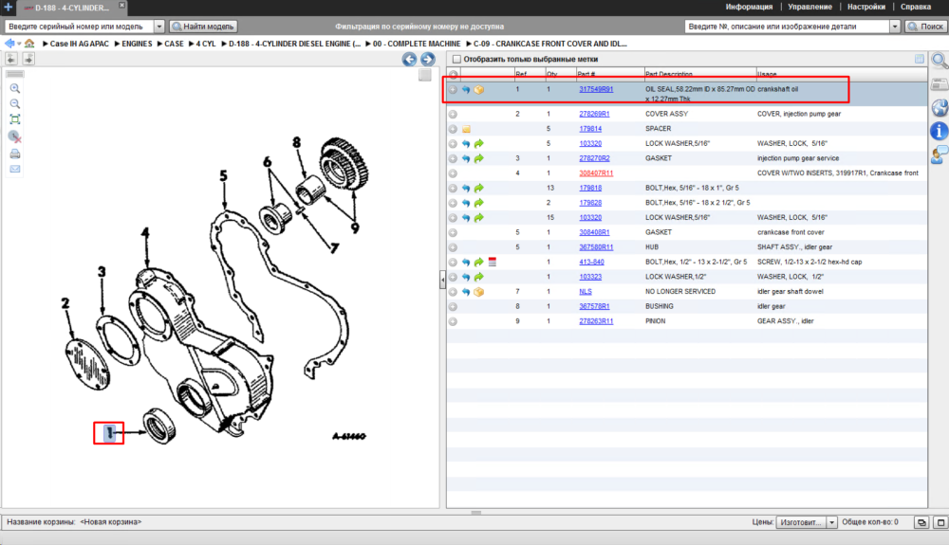Open the part search field dropdown
This screenshot has width=949, height=545.
click(x=895, y=27)
